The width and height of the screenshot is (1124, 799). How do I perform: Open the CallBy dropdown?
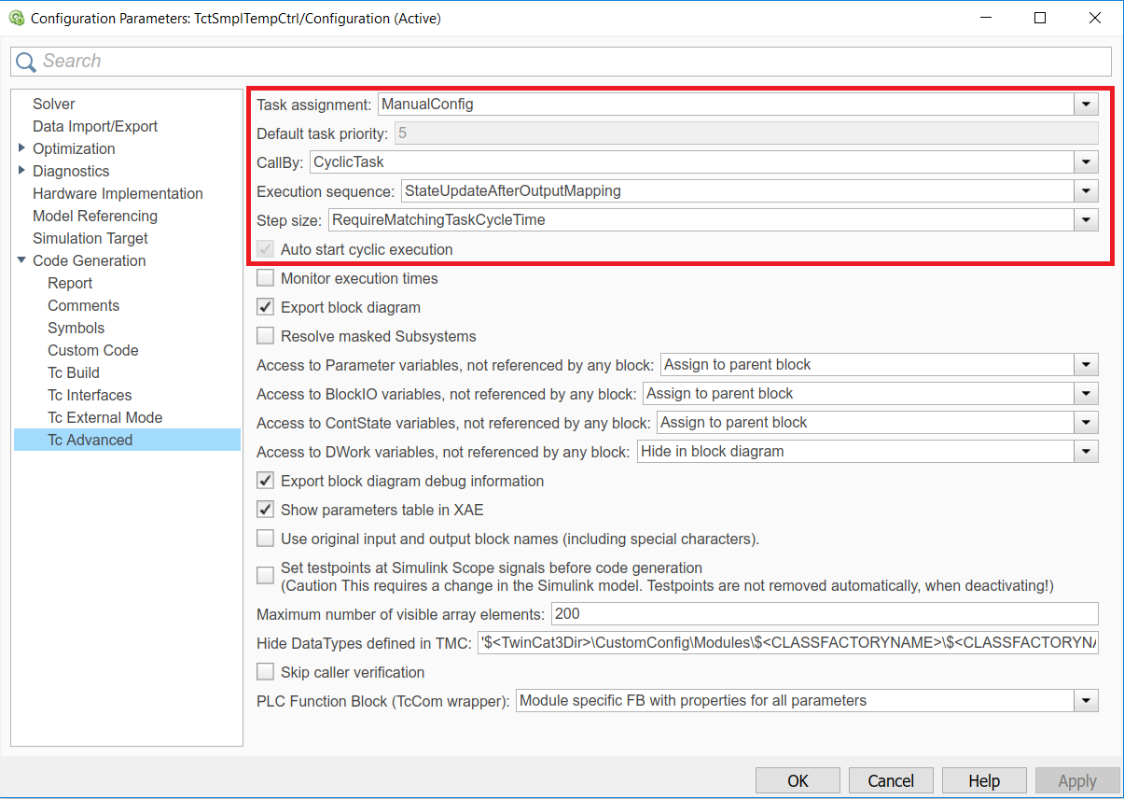[1086, 161]
